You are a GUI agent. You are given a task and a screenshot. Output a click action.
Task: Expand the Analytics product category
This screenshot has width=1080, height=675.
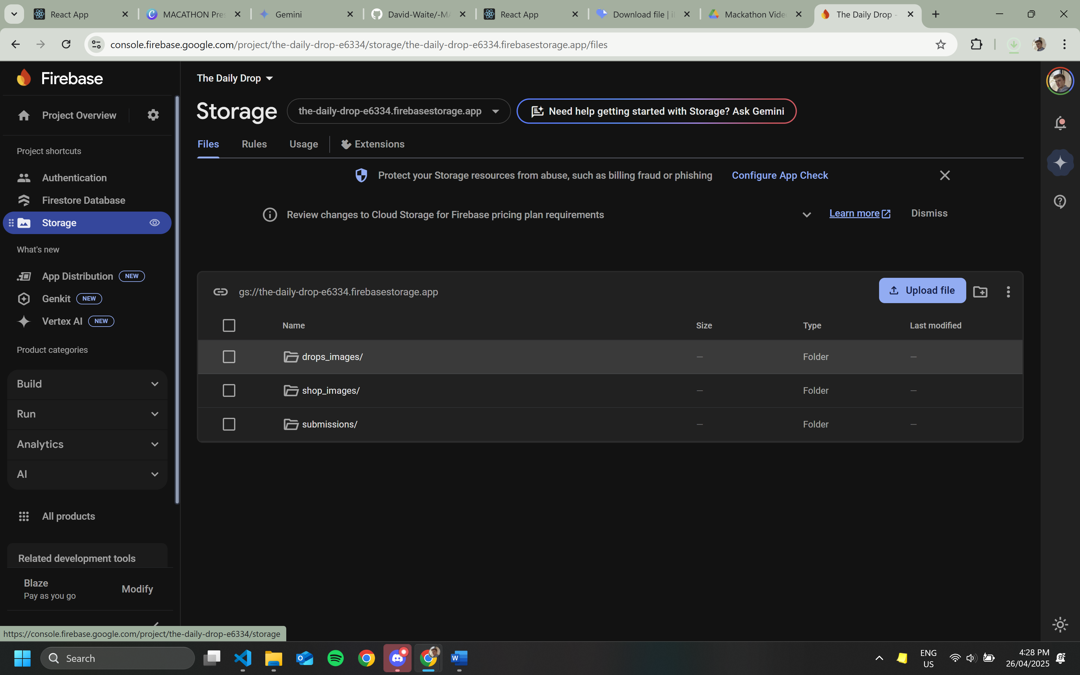87,444
